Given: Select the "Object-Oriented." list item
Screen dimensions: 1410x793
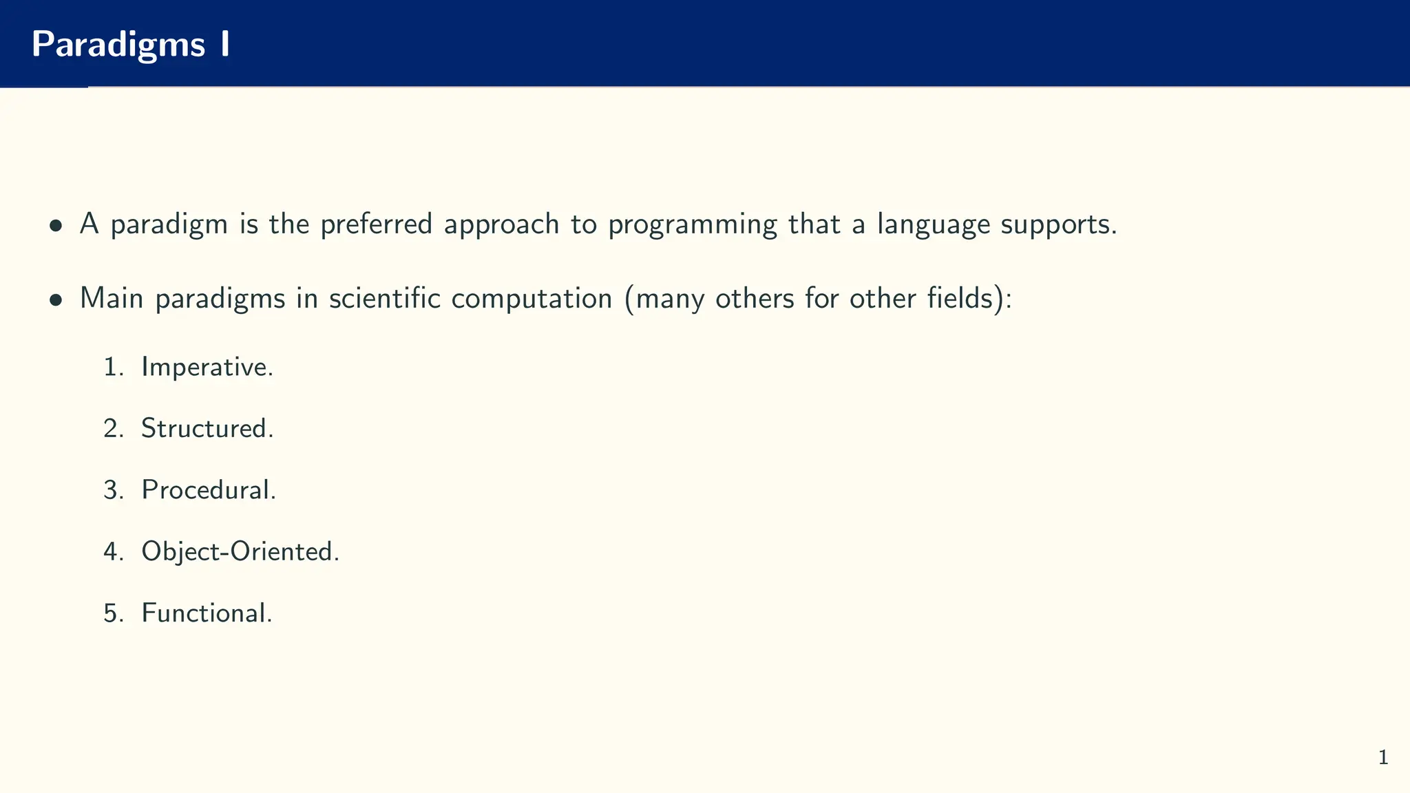Looking at the screenshot, I should tap(240, 551).
